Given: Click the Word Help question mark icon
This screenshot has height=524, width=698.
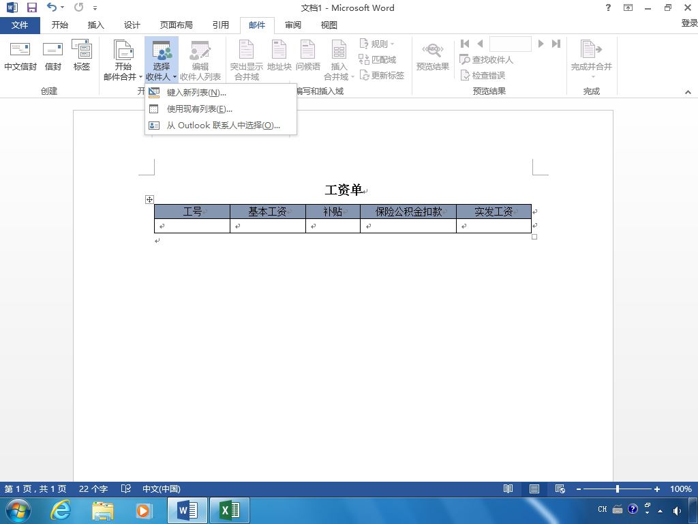Looking at the screenshot, I should (x=608, y=8).
